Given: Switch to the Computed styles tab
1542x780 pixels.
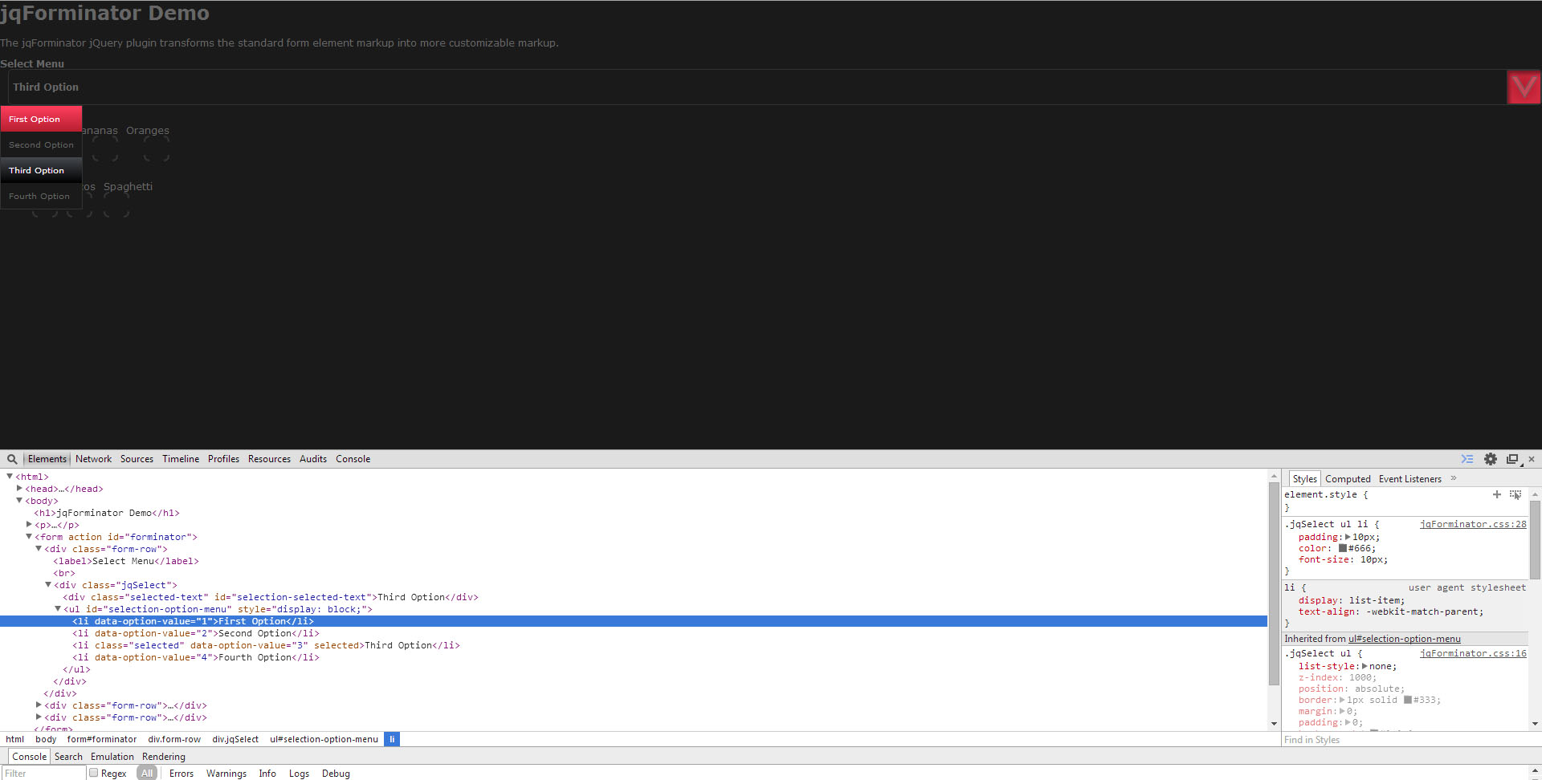Looking at the screenshot, I should [1348, 479].
